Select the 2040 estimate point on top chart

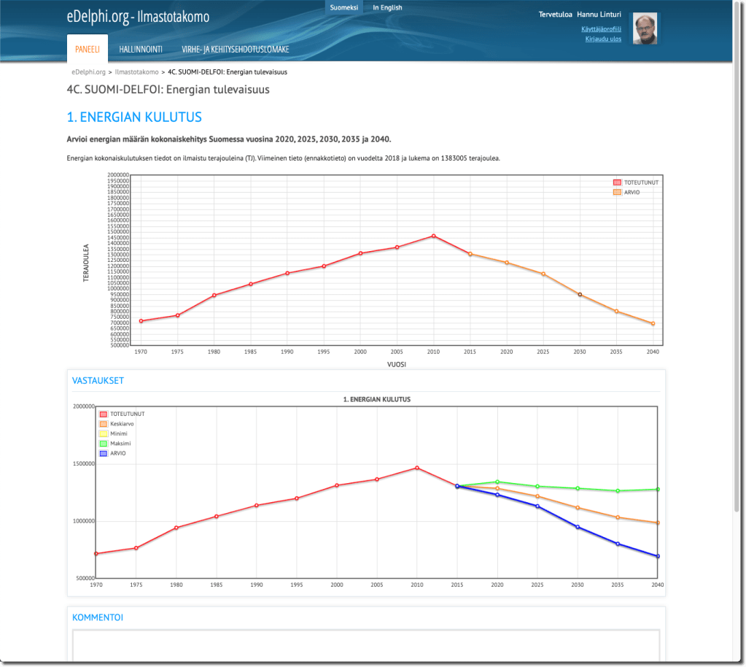(x=653, y=323)
